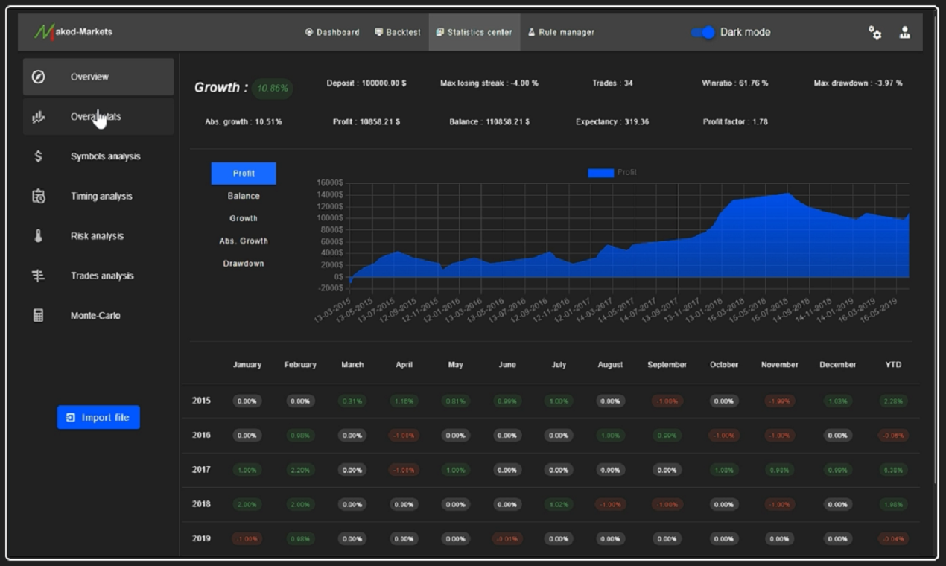This screenshot has height=566, width=946.
Task: Select the Abs. Growth chart option
Action: tap(244, 241)
